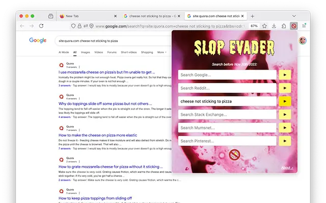Click the site padlock icon
Image resolution: width=326 pixels, height=203 pixels.
click(x=79, y=26)
